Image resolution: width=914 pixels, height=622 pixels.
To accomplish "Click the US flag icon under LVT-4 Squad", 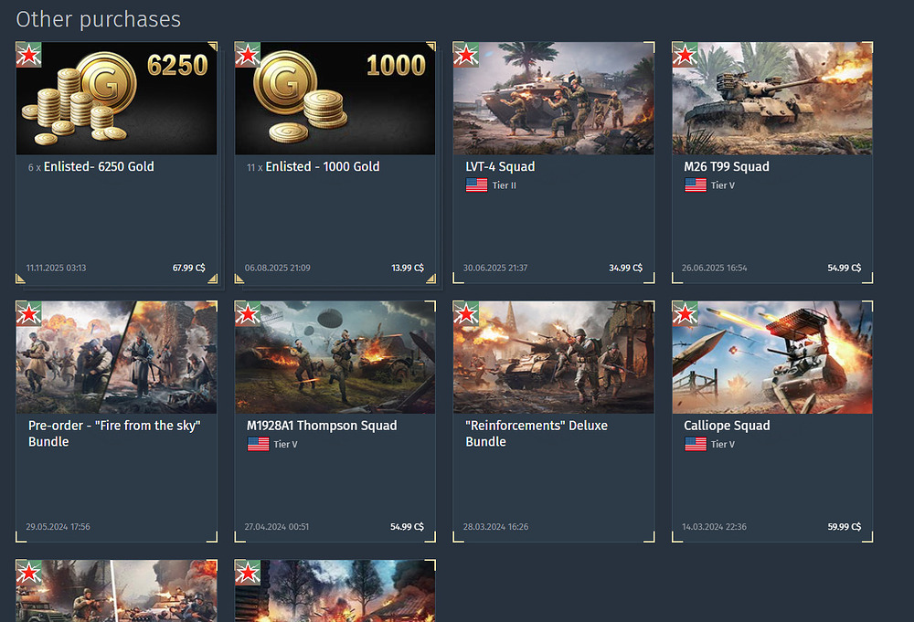I will pyautogui.click(x=476, y=185).
